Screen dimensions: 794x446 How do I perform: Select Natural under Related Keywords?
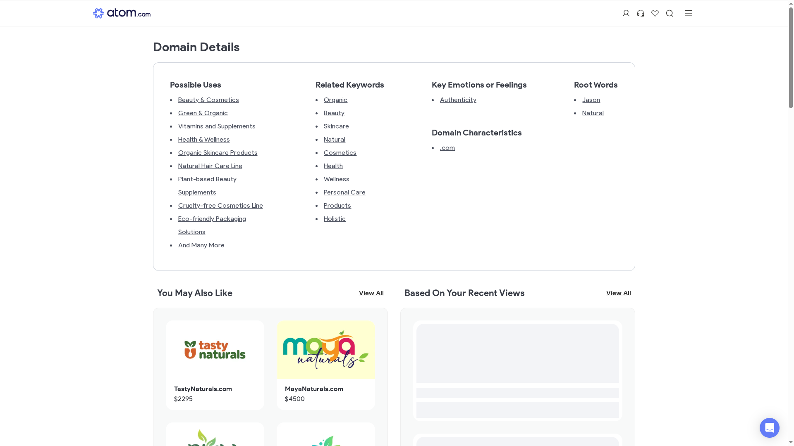tap(335, 140)
